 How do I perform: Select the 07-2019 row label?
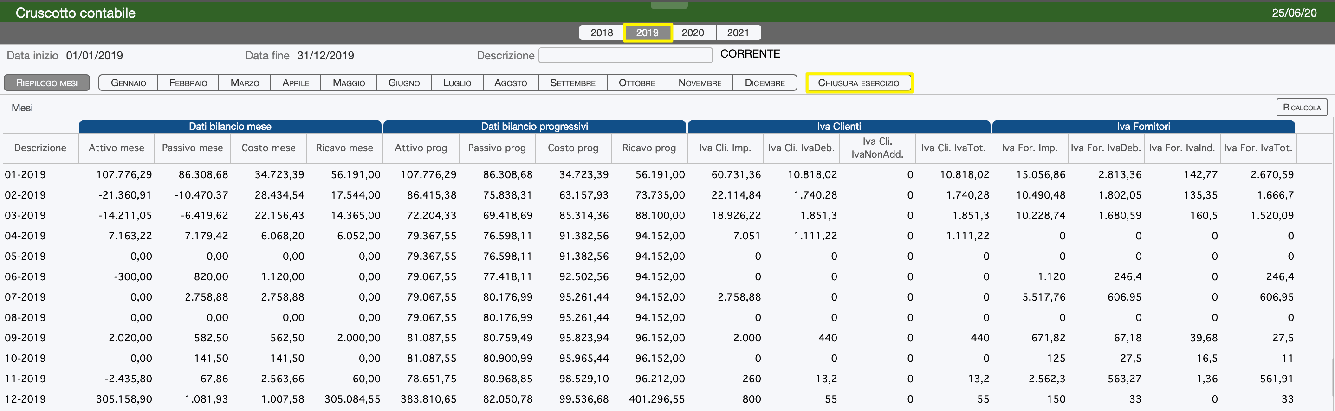tap(26, 297)
